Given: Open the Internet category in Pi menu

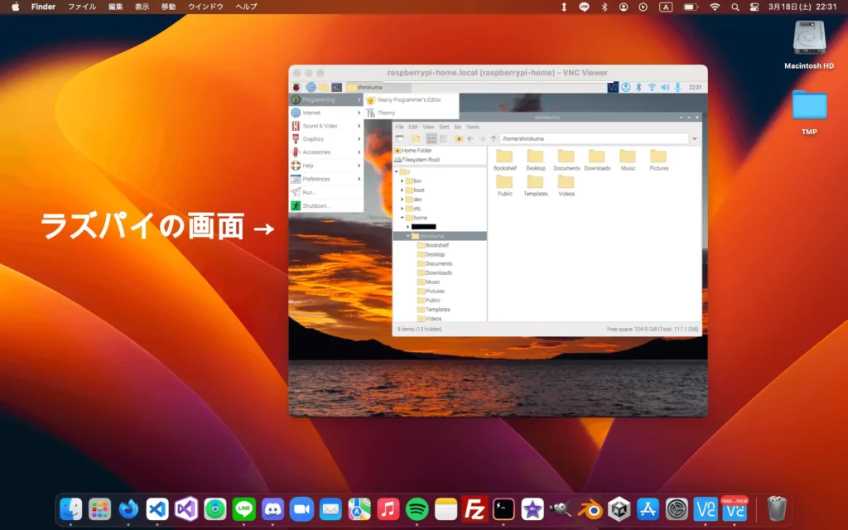Looking at the screenshot, I should click(x=326, y=113).
